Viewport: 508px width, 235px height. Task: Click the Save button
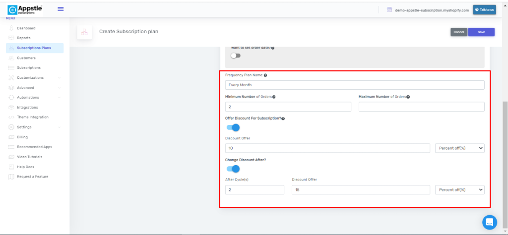(481, 32)
